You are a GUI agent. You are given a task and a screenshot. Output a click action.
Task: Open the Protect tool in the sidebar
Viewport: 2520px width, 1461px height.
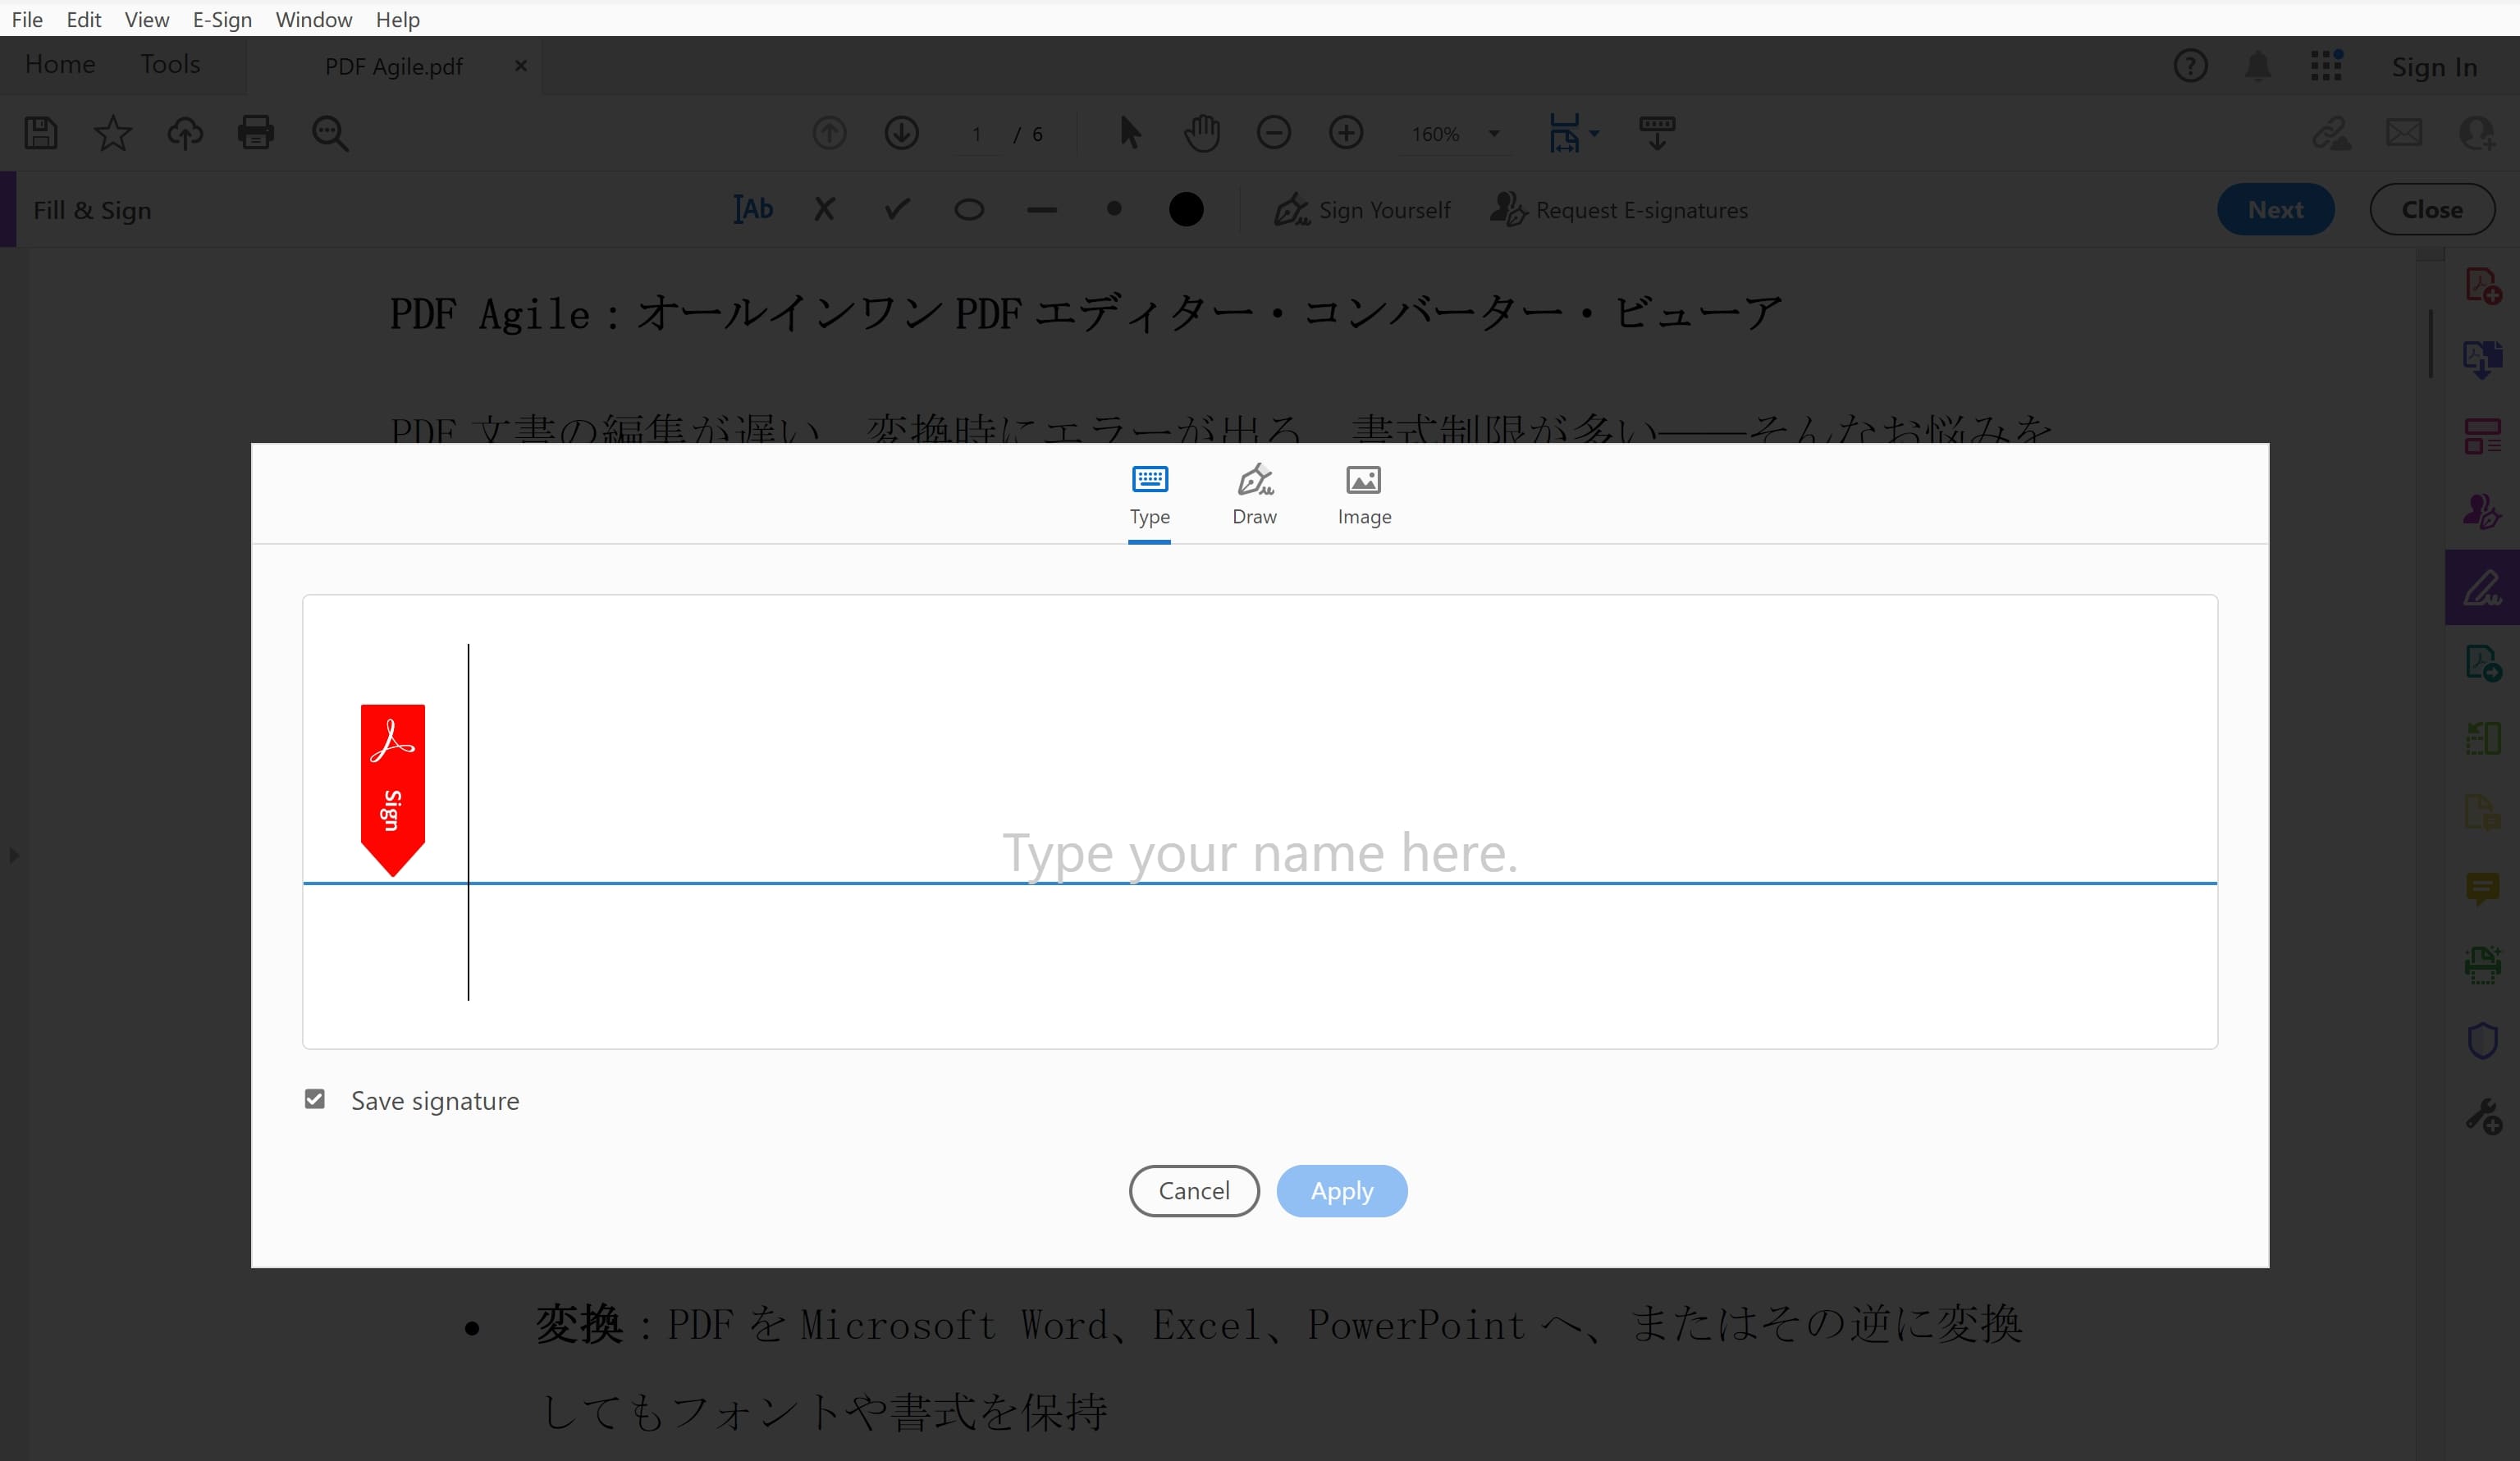[x=2483, y=1041]
